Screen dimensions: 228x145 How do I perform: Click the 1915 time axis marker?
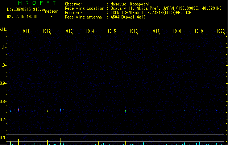(x=112, y=31)
